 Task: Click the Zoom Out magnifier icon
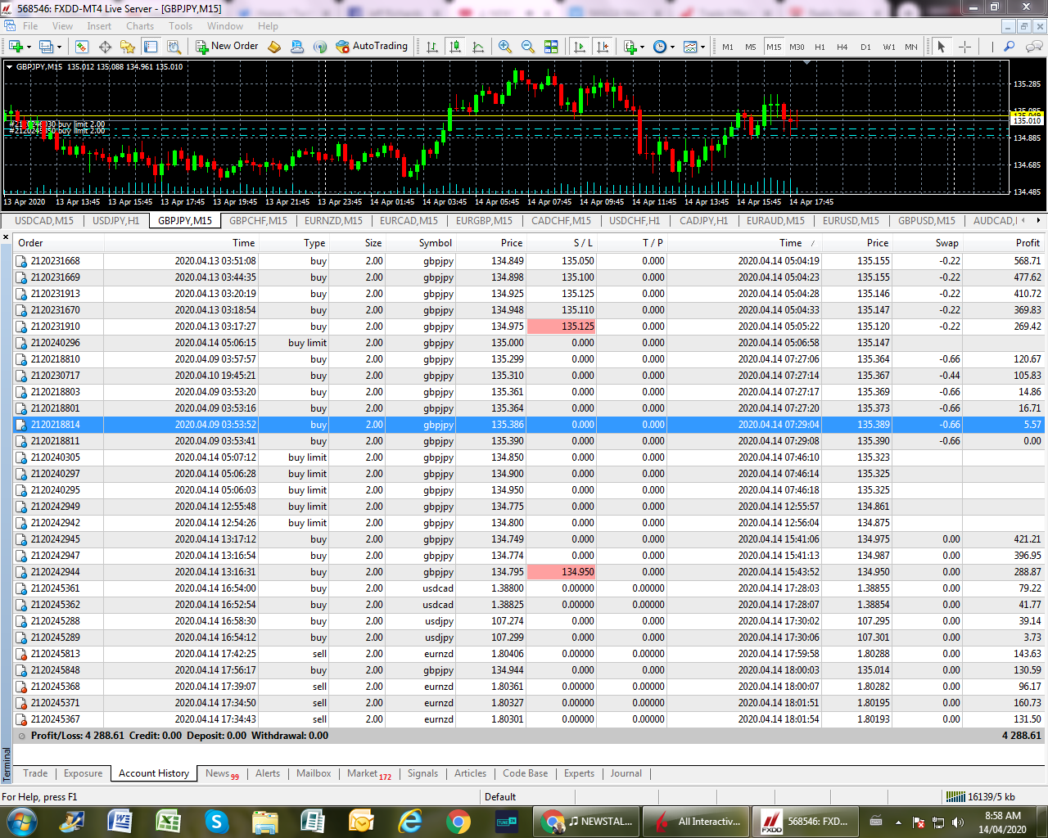[x=528, y=47]
